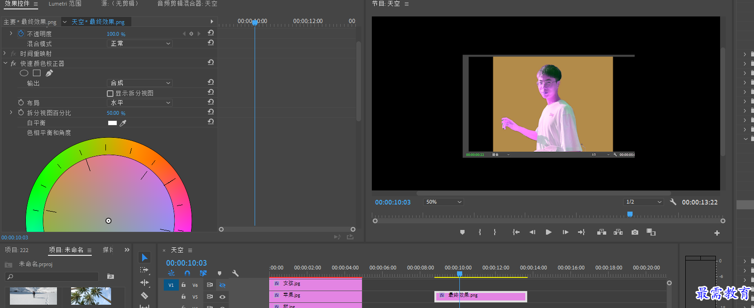754x308 pixels.
Task: Open the 输出 dropdown set to 合成
Action: tap(140, 83)
